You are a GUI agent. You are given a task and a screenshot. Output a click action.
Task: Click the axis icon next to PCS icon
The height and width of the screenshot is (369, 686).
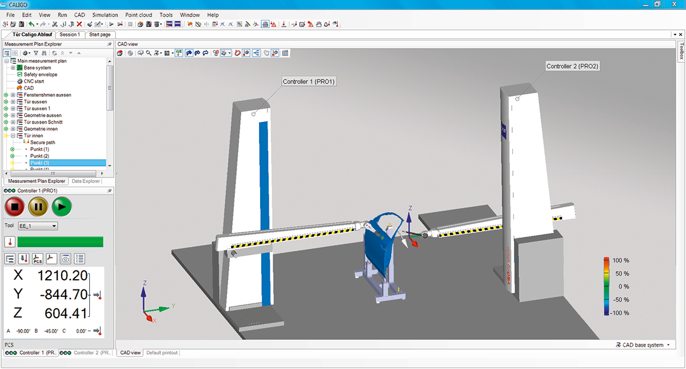51,259
